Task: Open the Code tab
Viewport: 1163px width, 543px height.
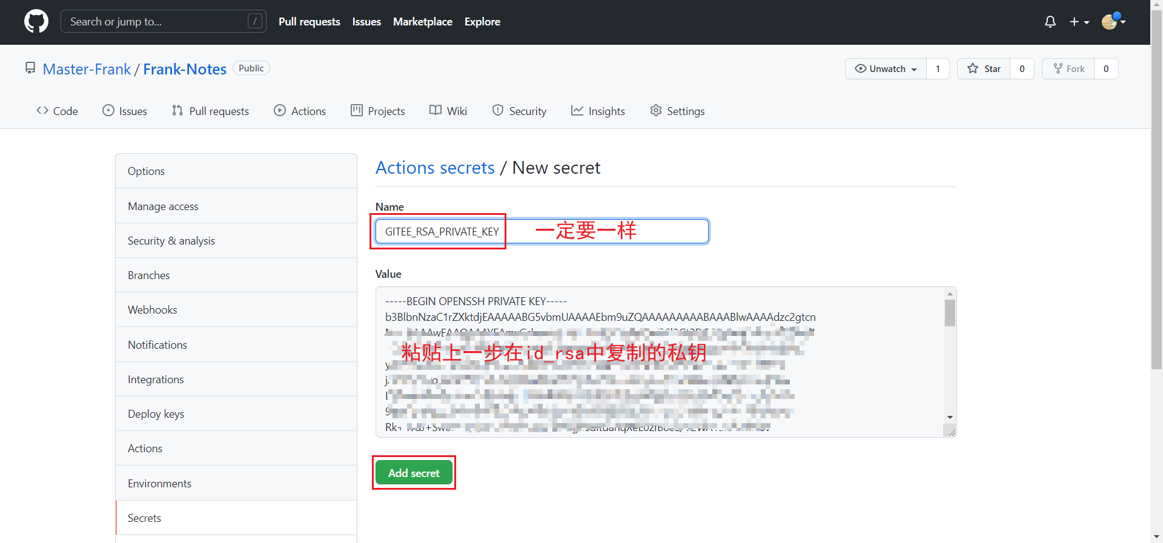Action: (x=57, y=111)
